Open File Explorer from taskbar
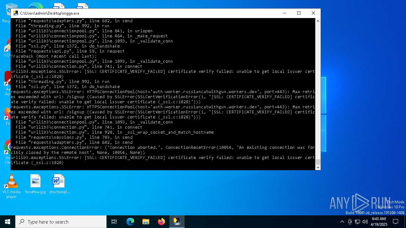 [146, 222]
